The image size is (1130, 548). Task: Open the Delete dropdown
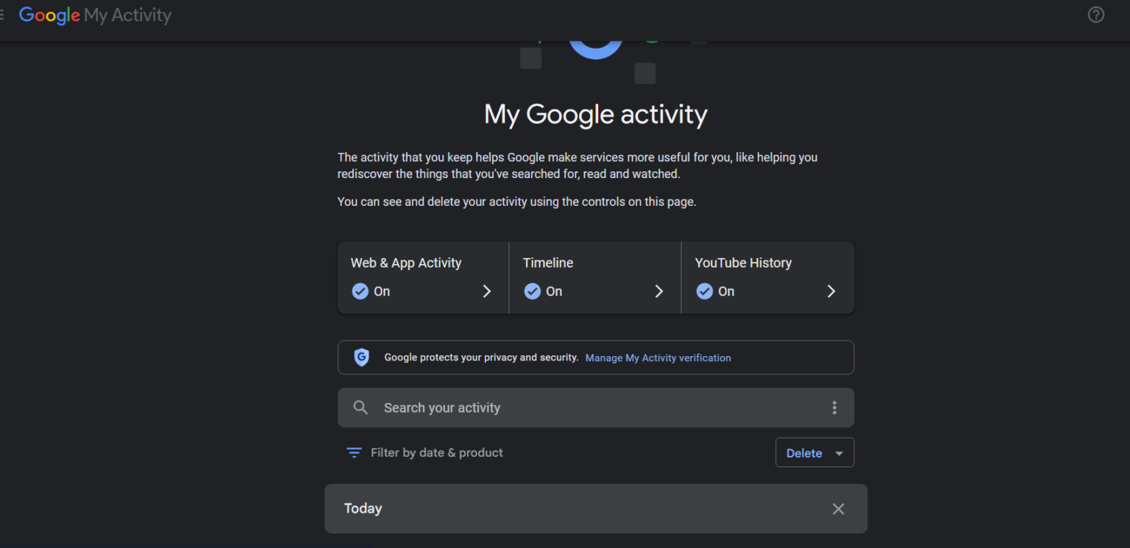[814, 452]
